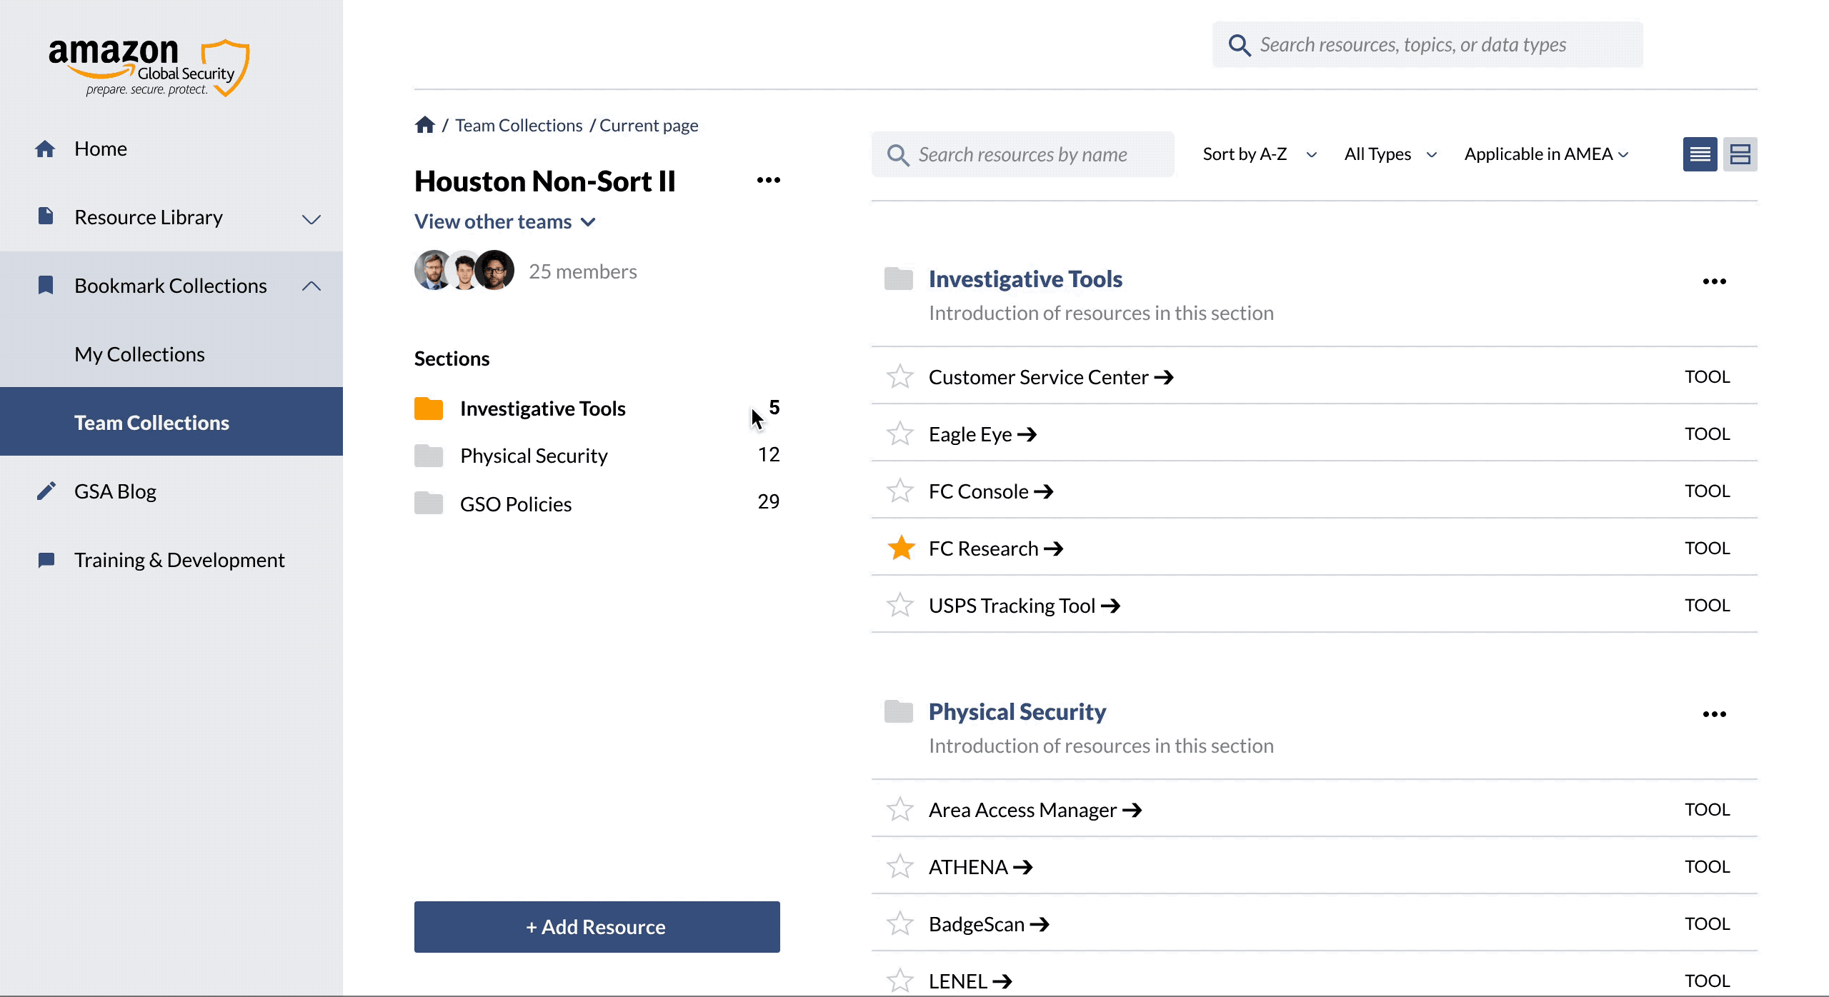
Task: Open Investigative Tools section more options
Action: (1715, 281)
